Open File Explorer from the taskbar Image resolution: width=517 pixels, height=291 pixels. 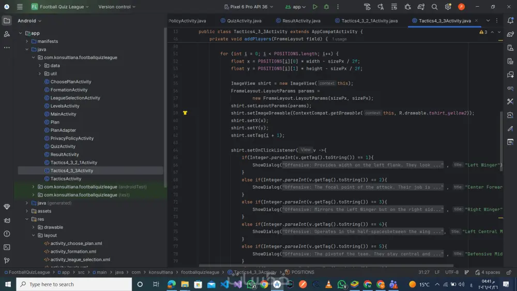pos(185,284)
